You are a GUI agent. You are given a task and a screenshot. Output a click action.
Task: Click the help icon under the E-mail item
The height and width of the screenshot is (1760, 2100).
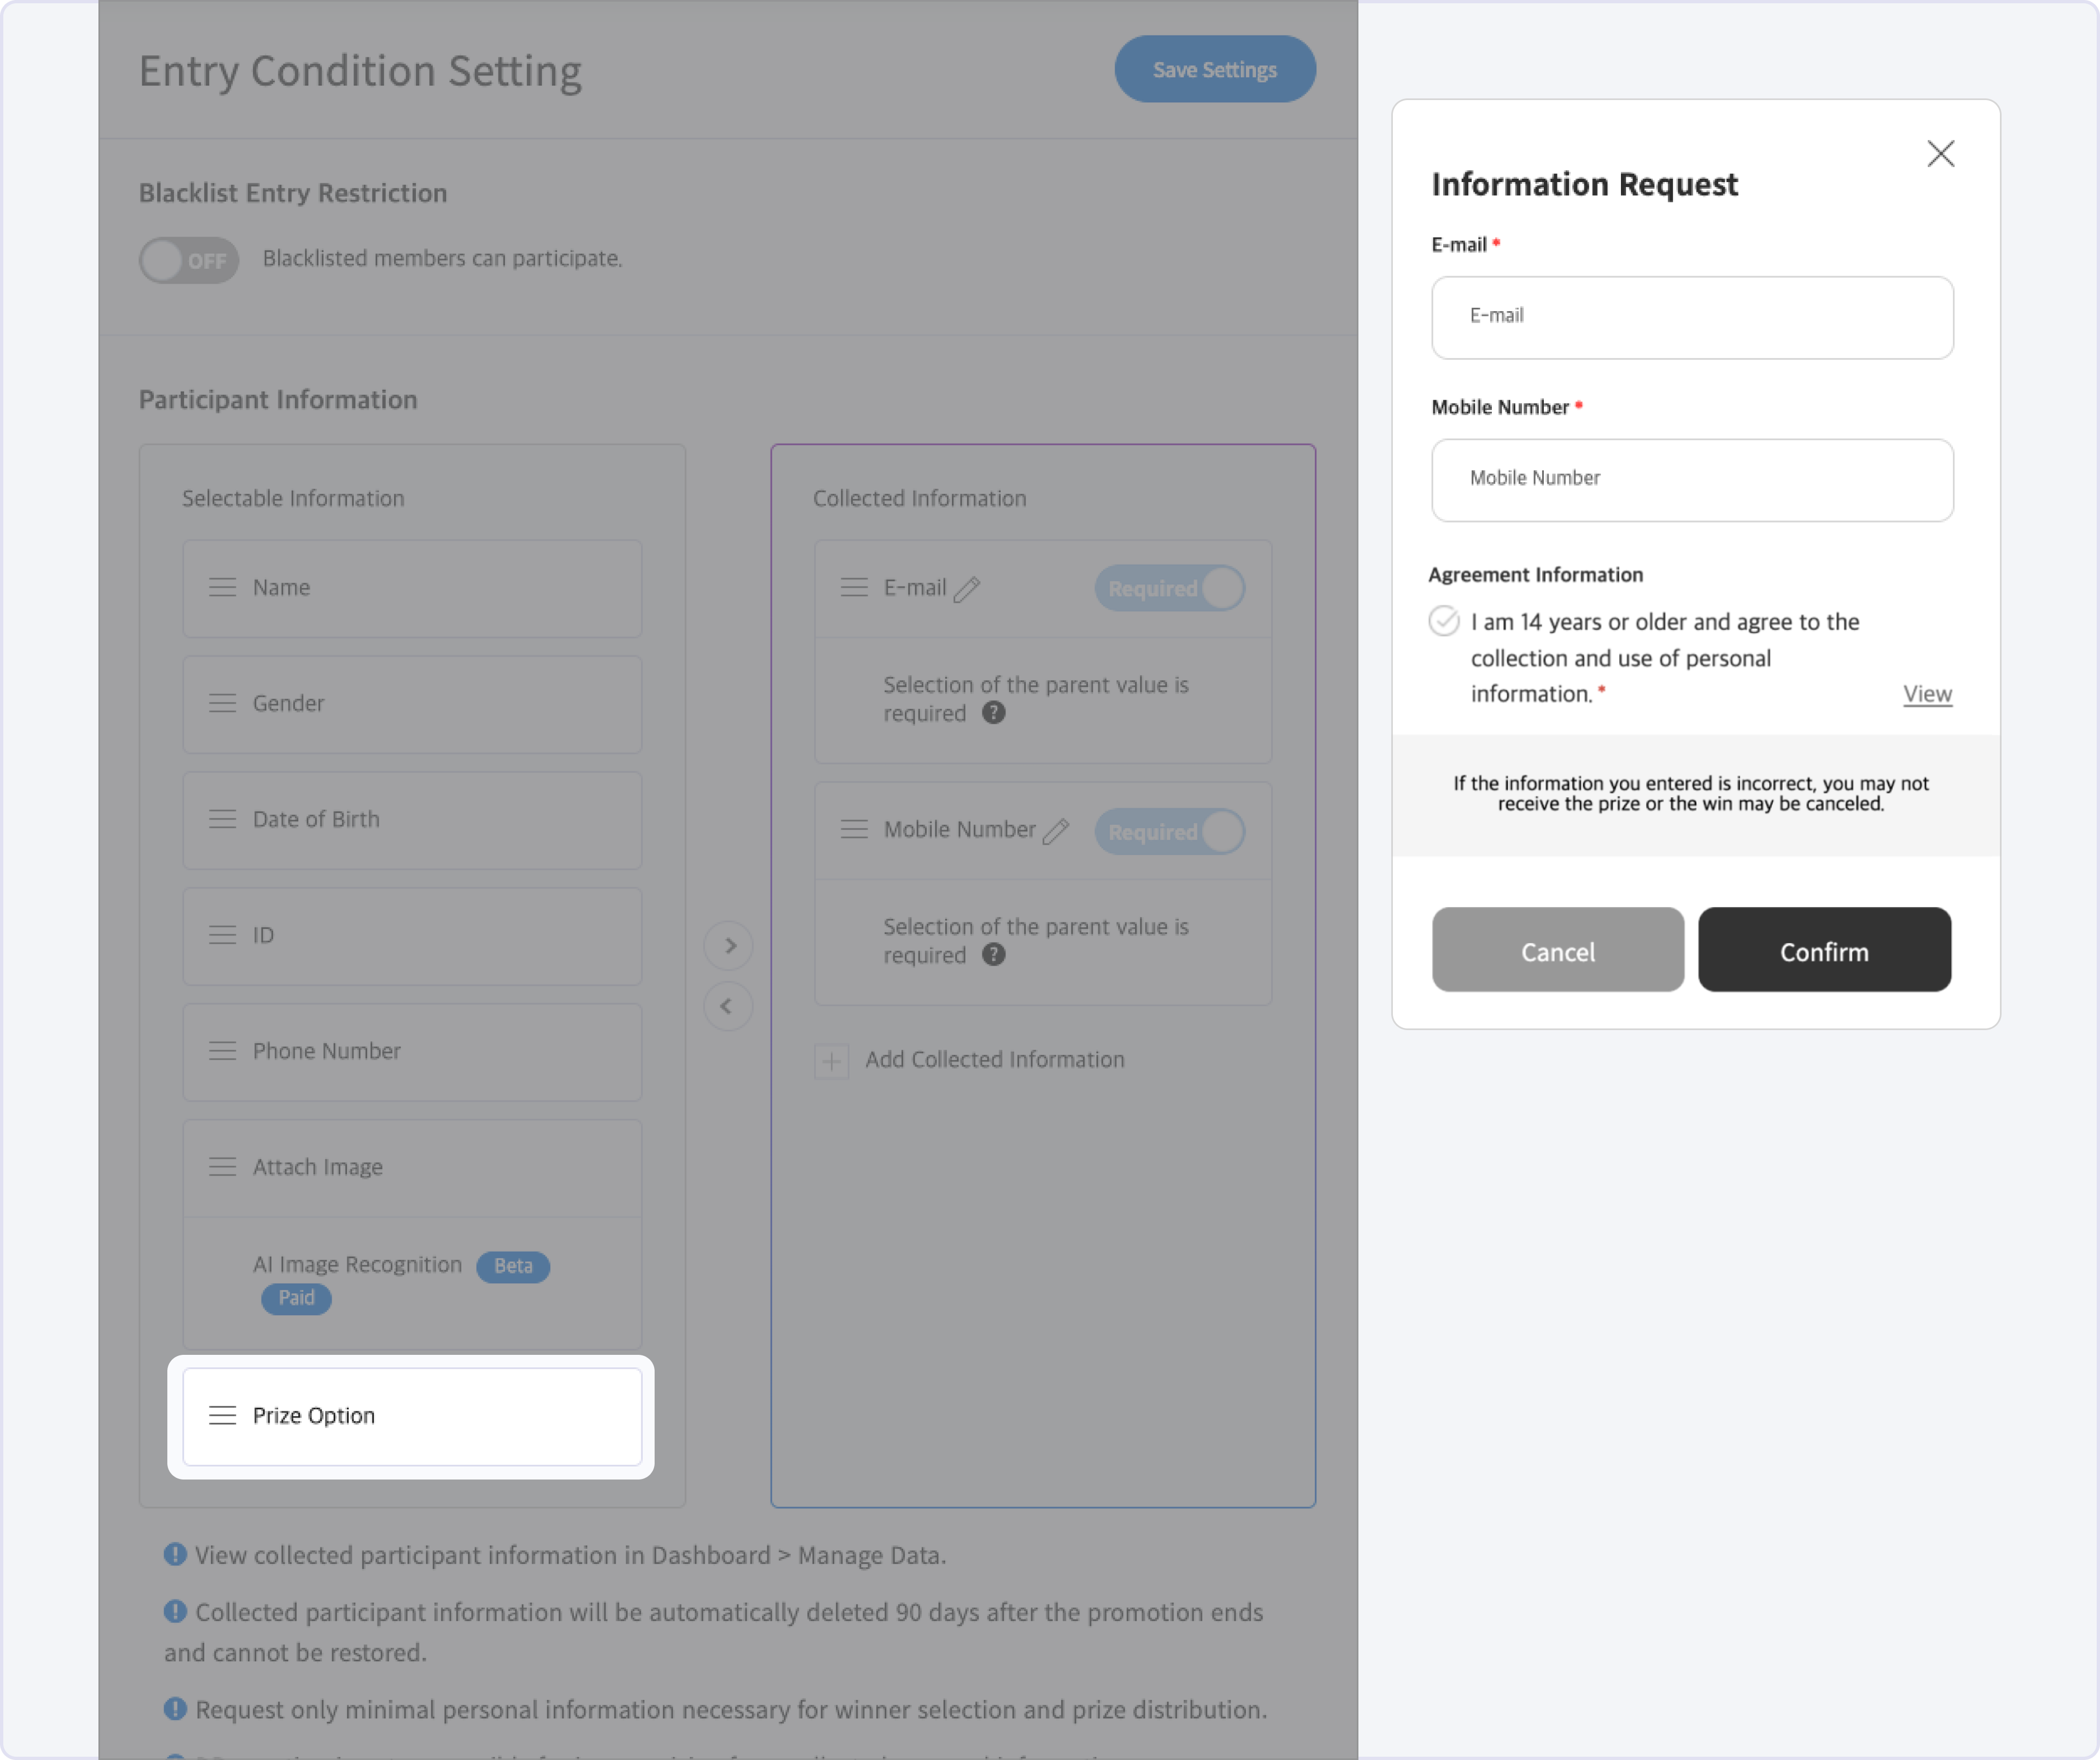click(993, 713)
